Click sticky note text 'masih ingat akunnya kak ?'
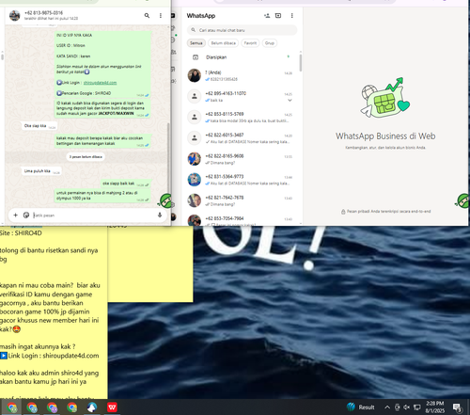This screenshot has width=470, height=415. (38, 346)
